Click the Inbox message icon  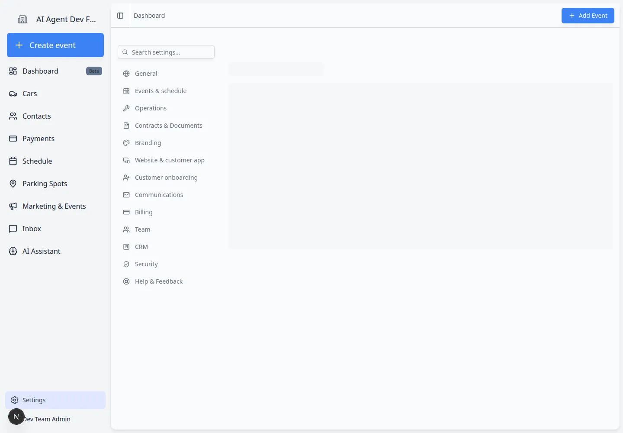point(13,229)
